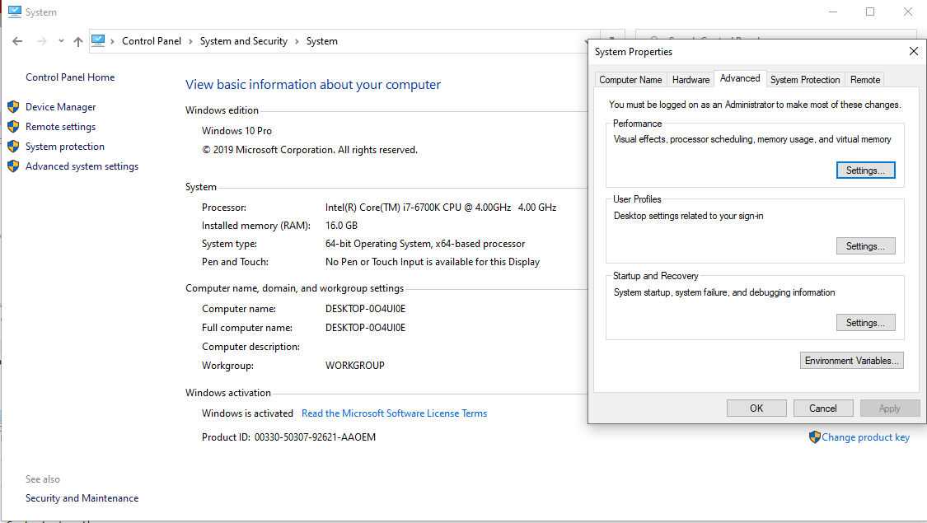Click the shield icon beside Change product key
The height and width of the screenshot is (523, 927).
pos(814,437)
